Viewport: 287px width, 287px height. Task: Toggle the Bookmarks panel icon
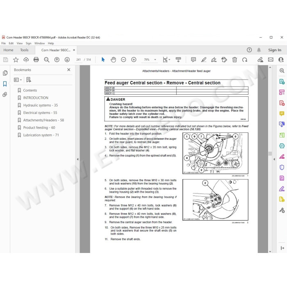coord(5,84)
